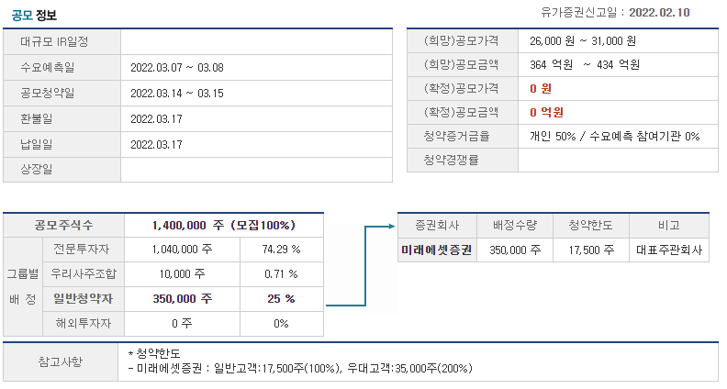This screenshot has width=727, height=389.
Task: Click the 납일일 label cell
Action: pyautogui.click(x=62, y=144)
